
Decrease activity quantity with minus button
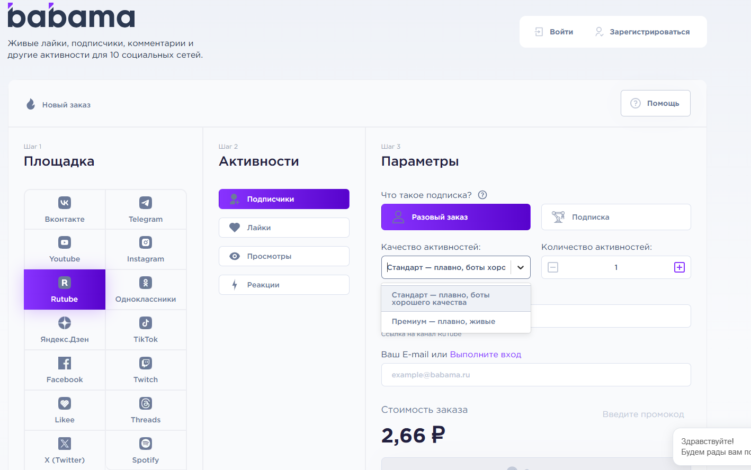tap(553, 267)
